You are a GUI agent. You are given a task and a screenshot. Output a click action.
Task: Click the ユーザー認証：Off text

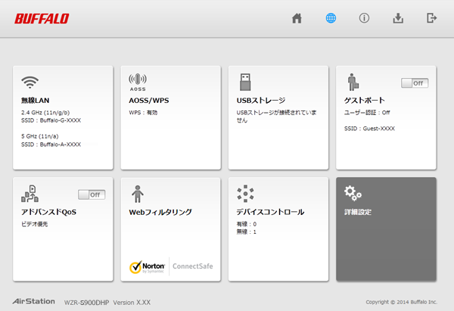point(367,113)
